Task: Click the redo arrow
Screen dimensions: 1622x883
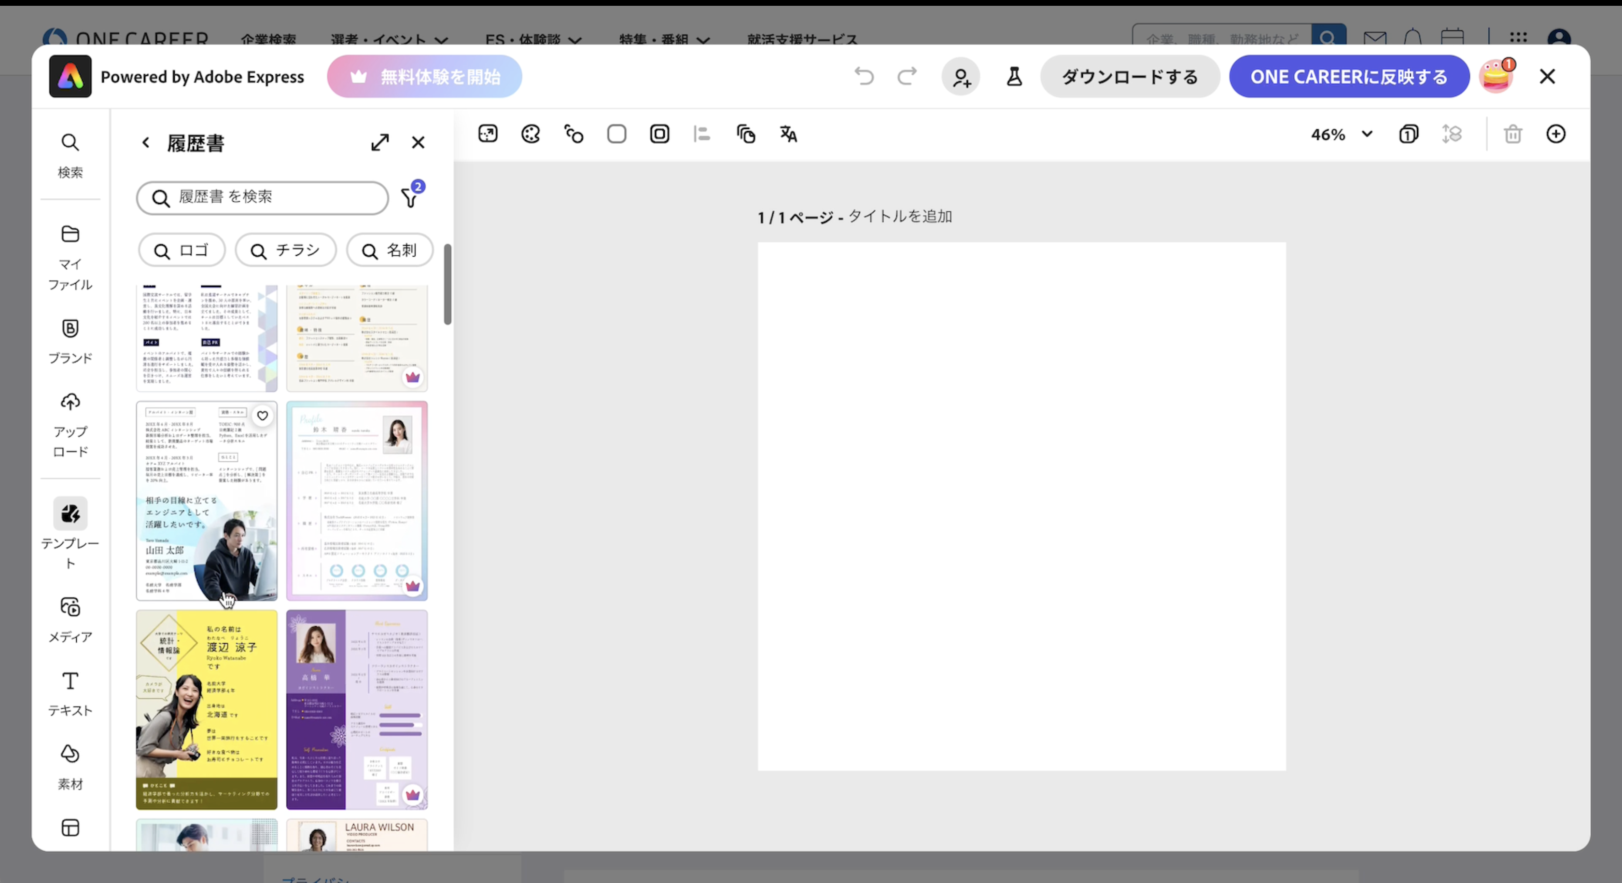Action: click(x=907, y=76)
